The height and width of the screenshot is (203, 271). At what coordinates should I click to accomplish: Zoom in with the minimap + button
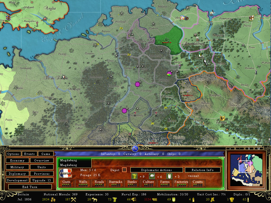(230, 149)
